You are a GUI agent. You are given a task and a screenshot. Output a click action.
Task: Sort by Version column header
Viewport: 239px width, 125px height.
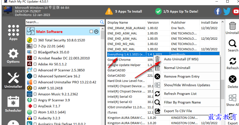coord(158,23)
